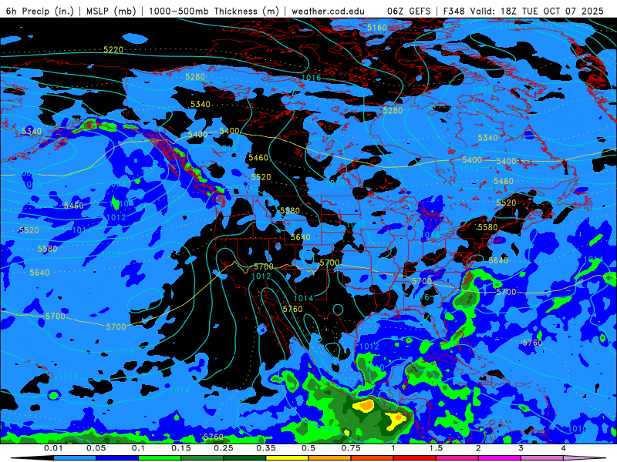Click the 3 legend value
The image size is (617, 462).
coord(521,448)
